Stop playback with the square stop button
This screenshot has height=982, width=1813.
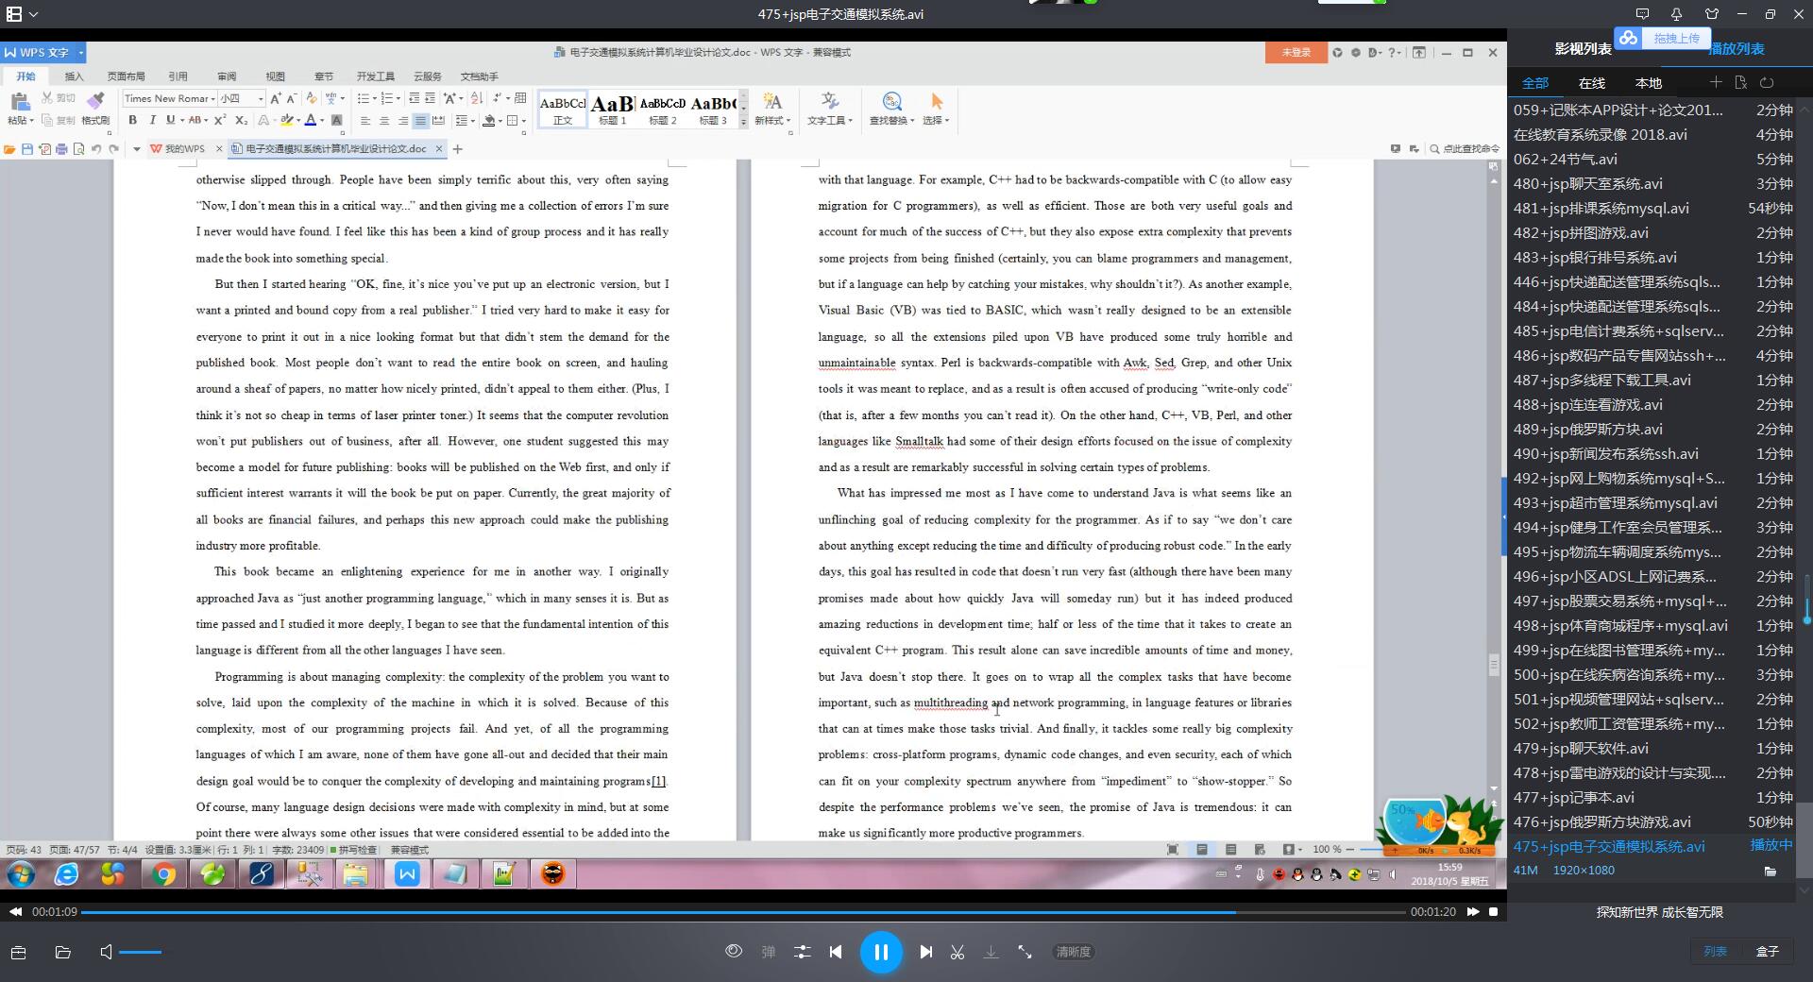coord(1493,912)
